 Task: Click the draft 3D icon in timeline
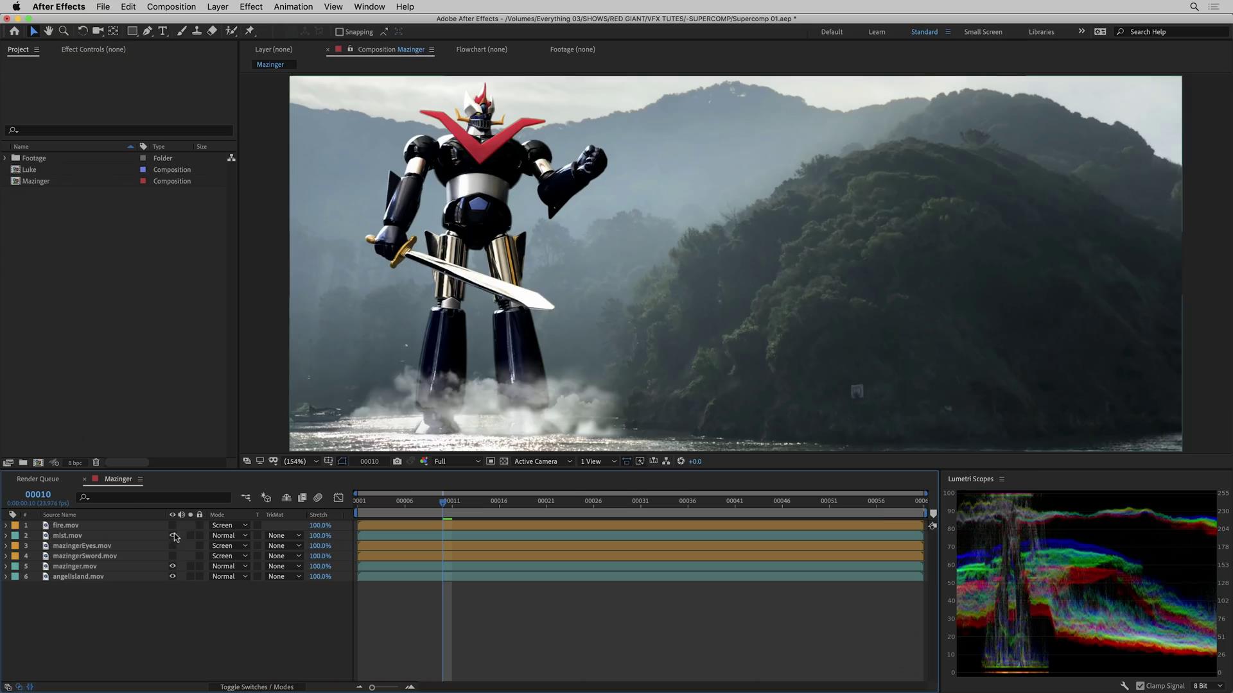click(266, 497)
